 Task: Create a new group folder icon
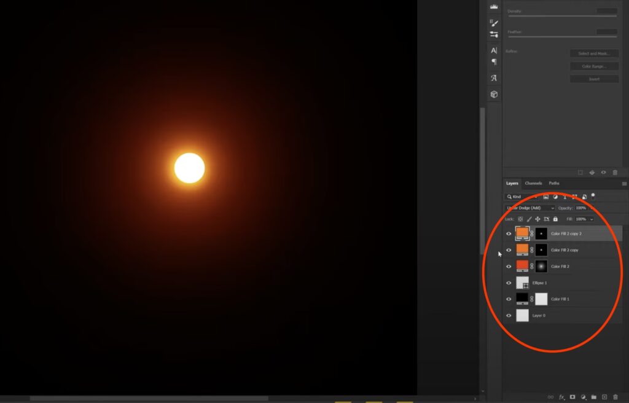coord(593,397)
